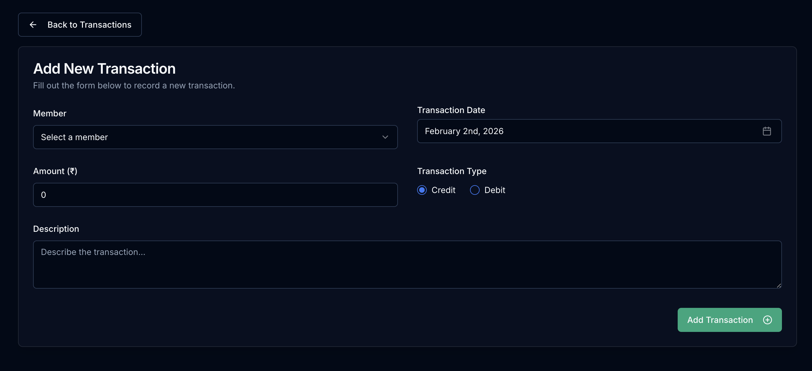Image resolution: width=812 pixels, height=371 pixels.
Task: Click the Add New Transaction heading
Action: tap(104, 68)
